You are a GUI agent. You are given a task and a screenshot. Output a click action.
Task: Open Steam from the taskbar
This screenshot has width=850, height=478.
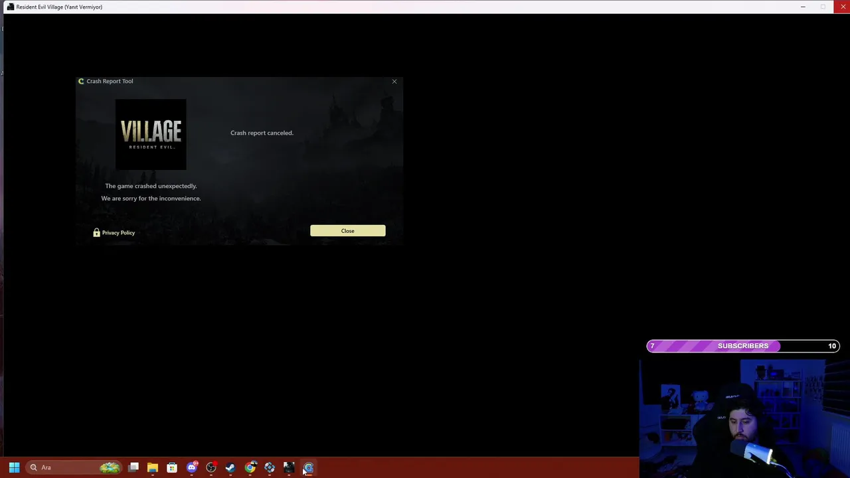(230, 467)
